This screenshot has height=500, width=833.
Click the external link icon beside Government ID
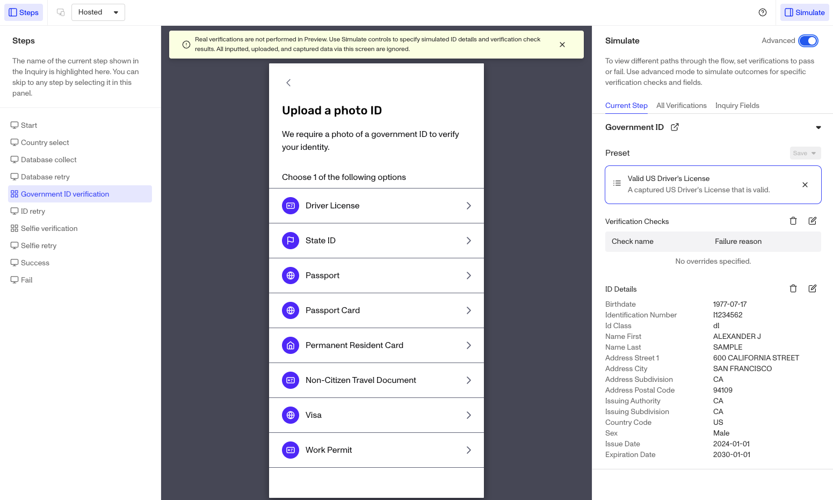click(x=675, y=127)
